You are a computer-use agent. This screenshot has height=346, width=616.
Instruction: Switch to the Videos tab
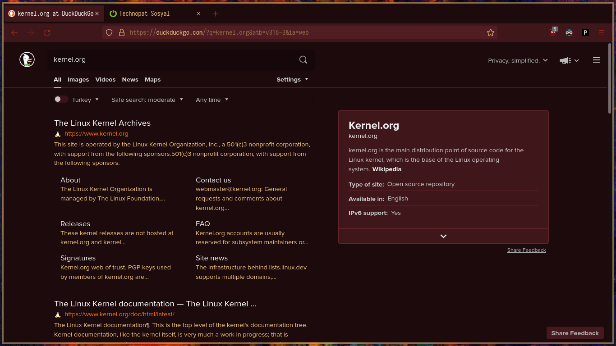[x=106, y=79]
